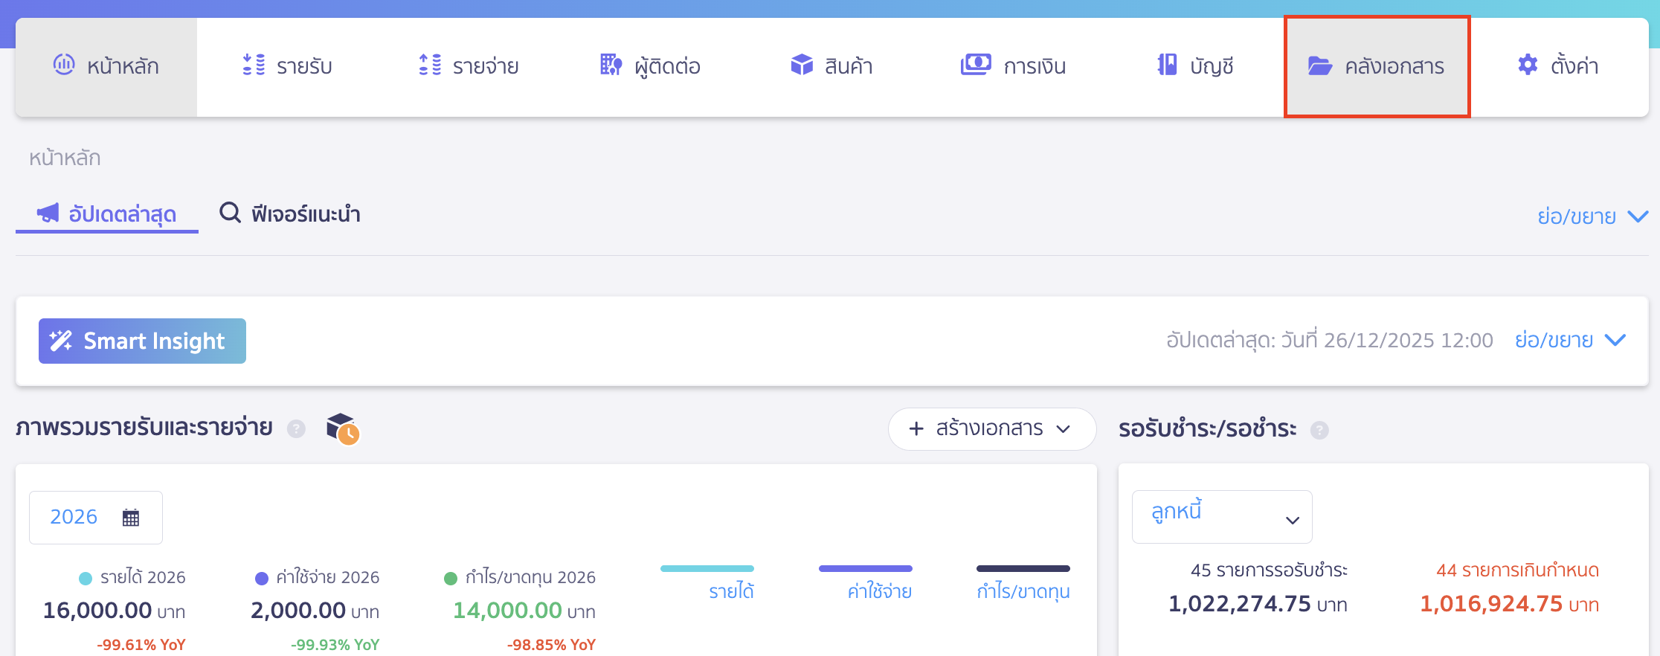The height and width of the screenshot is (656, 1660).
Task: Click the Smart Insight button
Action: point(142,341)
